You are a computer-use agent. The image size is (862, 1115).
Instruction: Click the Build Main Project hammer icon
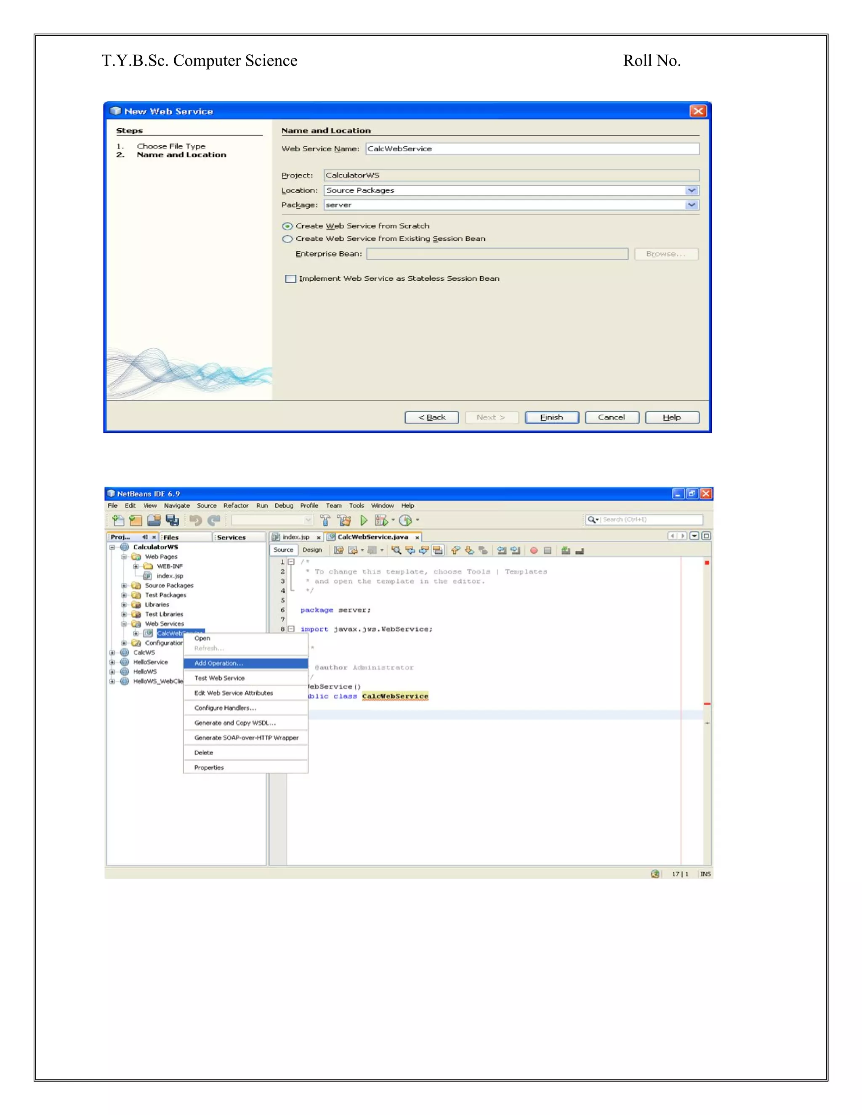click(325, 520)
